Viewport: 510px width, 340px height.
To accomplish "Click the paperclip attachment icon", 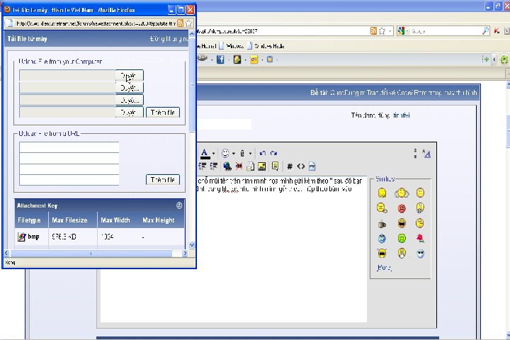I will coord(242,153).
